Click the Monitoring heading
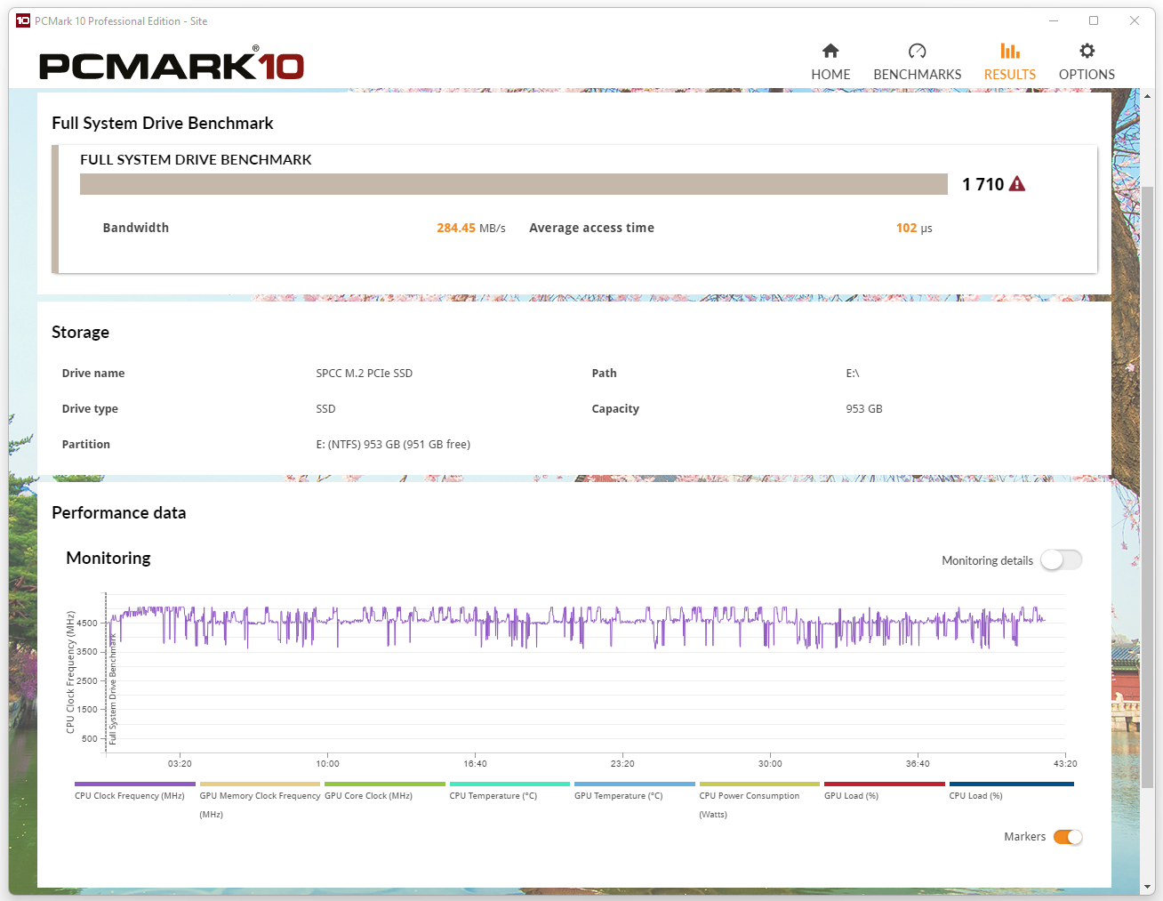This screenshot has height=901, width=1163. (108, 558)
